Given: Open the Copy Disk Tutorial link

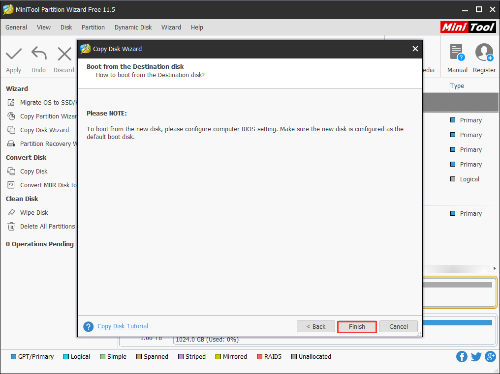Looking at the screenshot, I should click(x=123, y=326).
